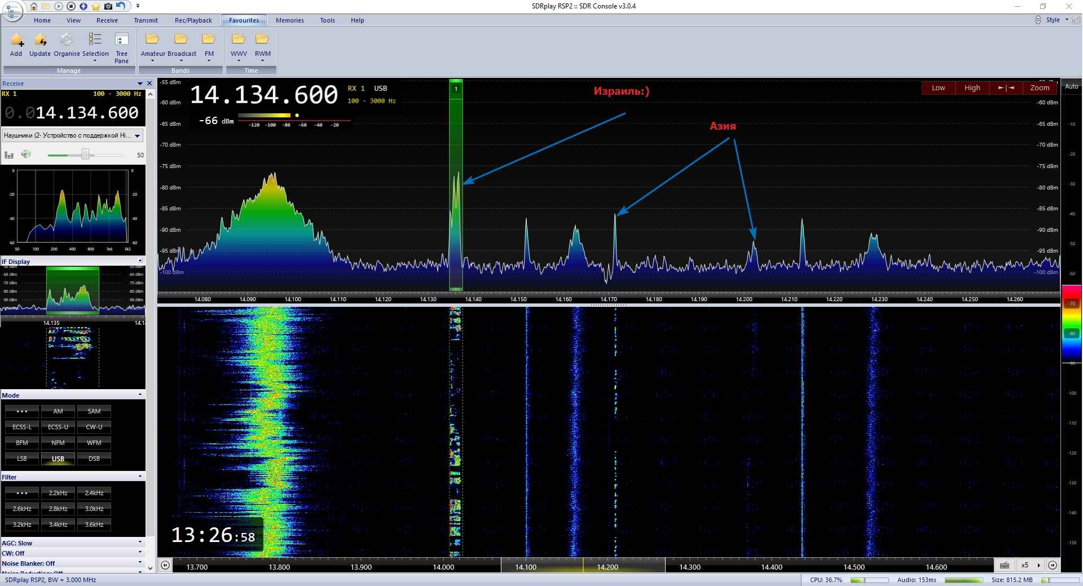This screenshot has width=1083, height=586.
Task: Switch to the Home ribbon tab
Action: tap(42, 20)
